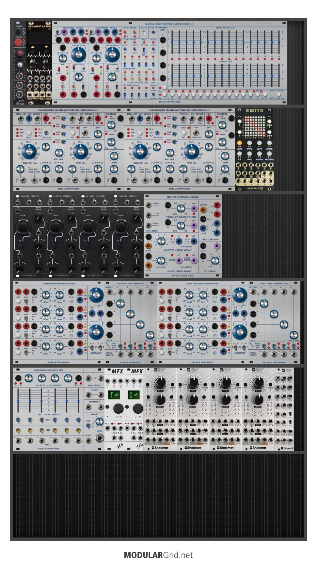Click the Mod. Index knob on the left 259t

[59, 153]
